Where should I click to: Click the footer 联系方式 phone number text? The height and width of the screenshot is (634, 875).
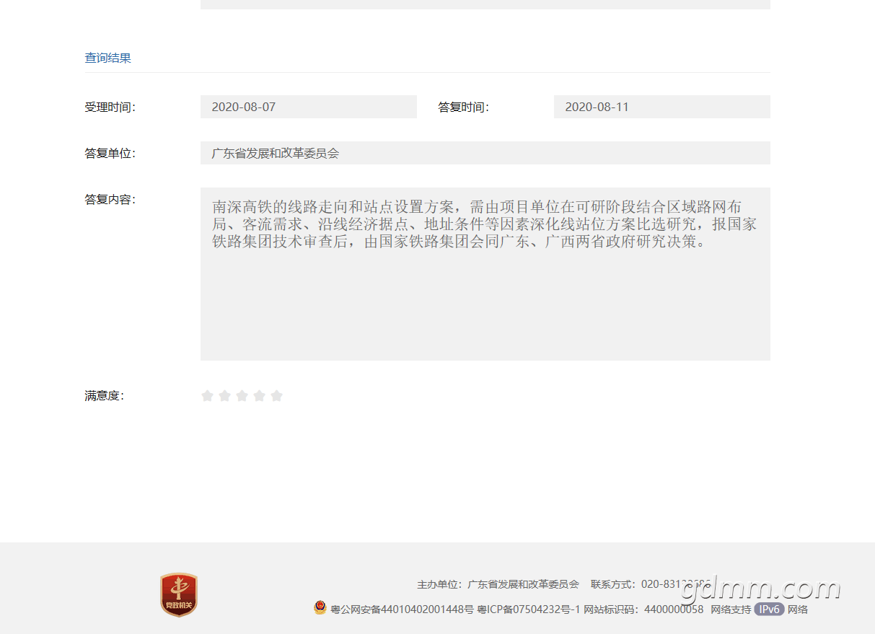pos(651,584)
